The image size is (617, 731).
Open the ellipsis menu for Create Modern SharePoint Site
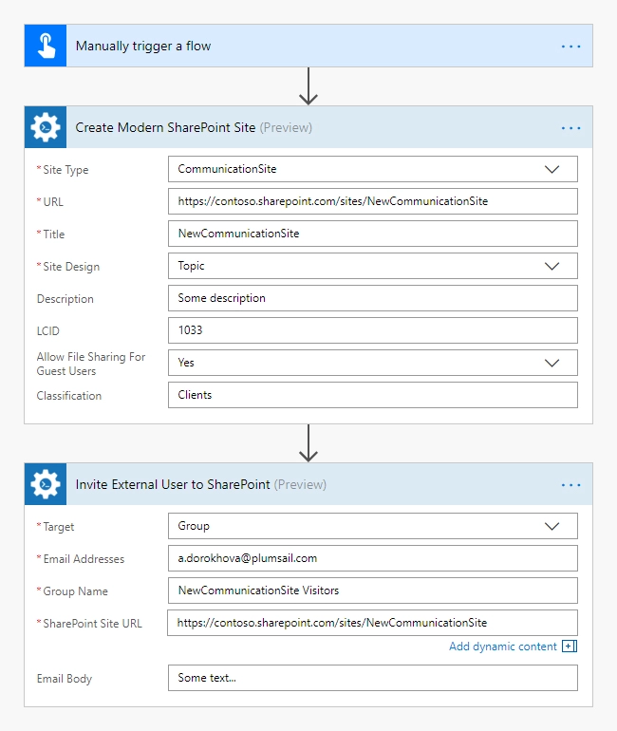click(570, 128)
